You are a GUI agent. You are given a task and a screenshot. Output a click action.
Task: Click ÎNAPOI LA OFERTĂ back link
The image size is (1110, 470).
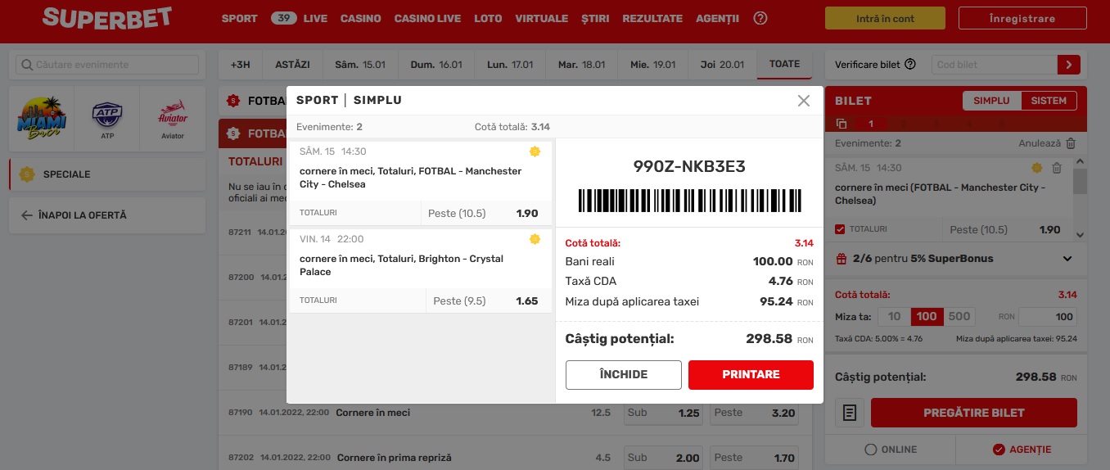(107, 215)
